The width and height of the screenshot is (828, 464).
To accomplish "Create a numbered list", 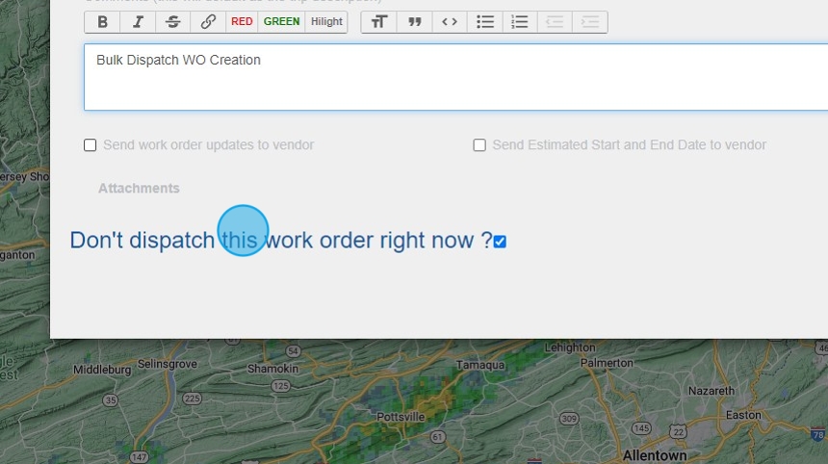I will (520, 21).
